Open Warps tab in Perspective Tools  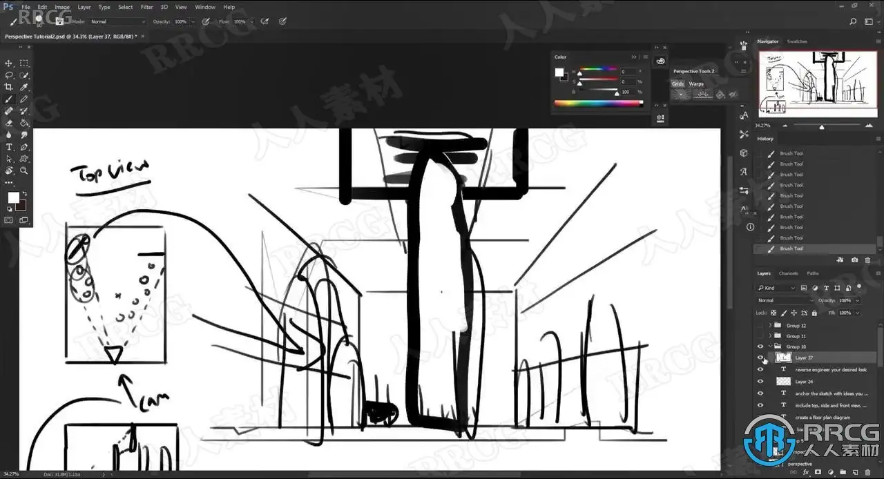696,84
